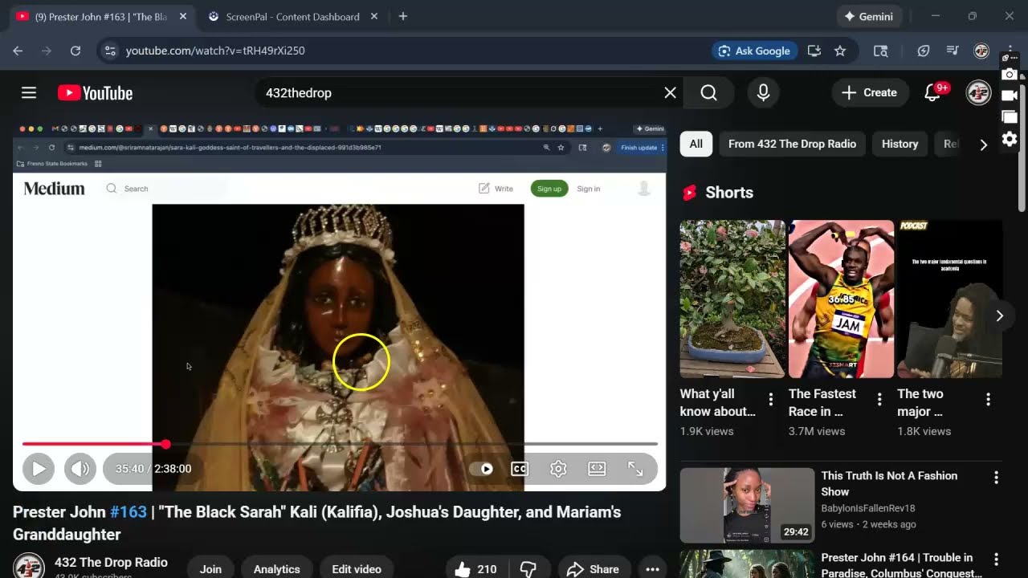Open Gemini in Chrome
1028x578 pixels.
[x=870, y=17]
